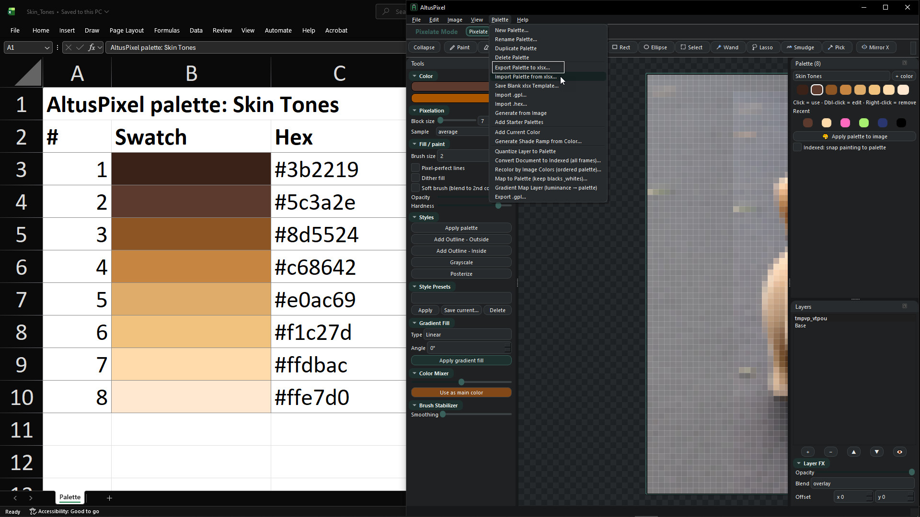Viewport: 920px width, 517px height.
Task: Click the Excel select-all corner triangle
Action: (28, 73)
